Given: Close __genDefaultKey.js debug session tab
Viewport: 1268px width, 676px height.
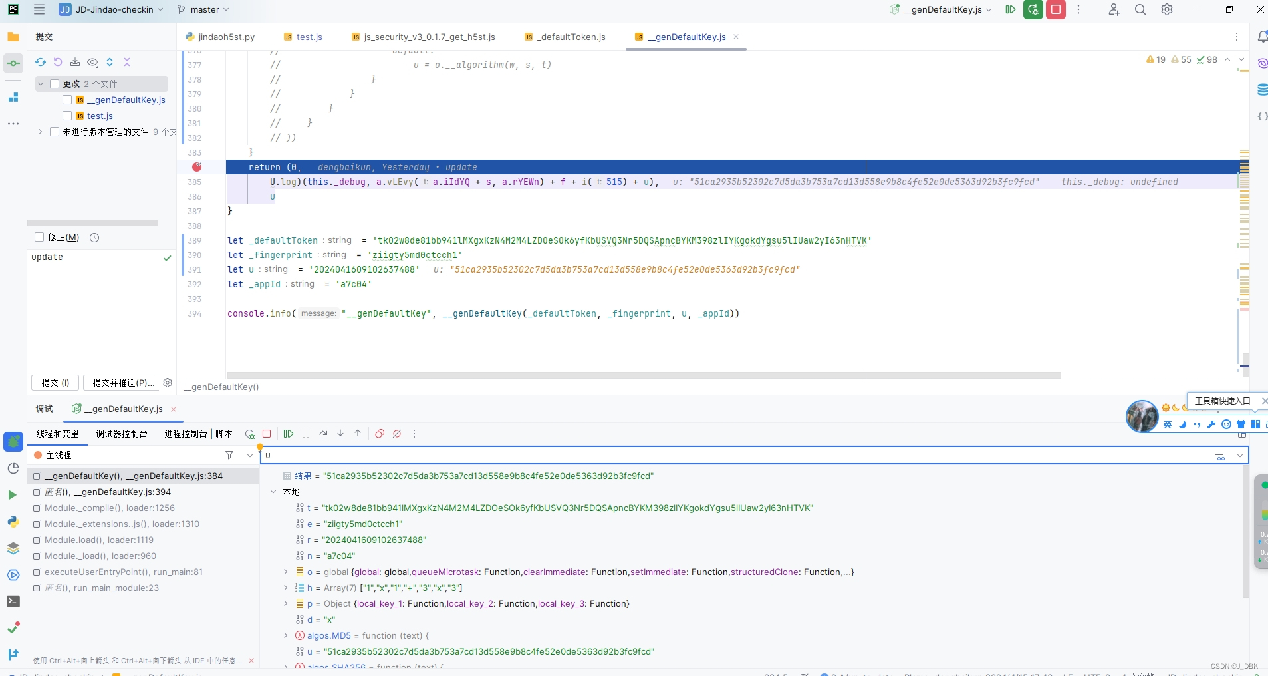Looking at the screenshot, I should click(x=174, y=409).
